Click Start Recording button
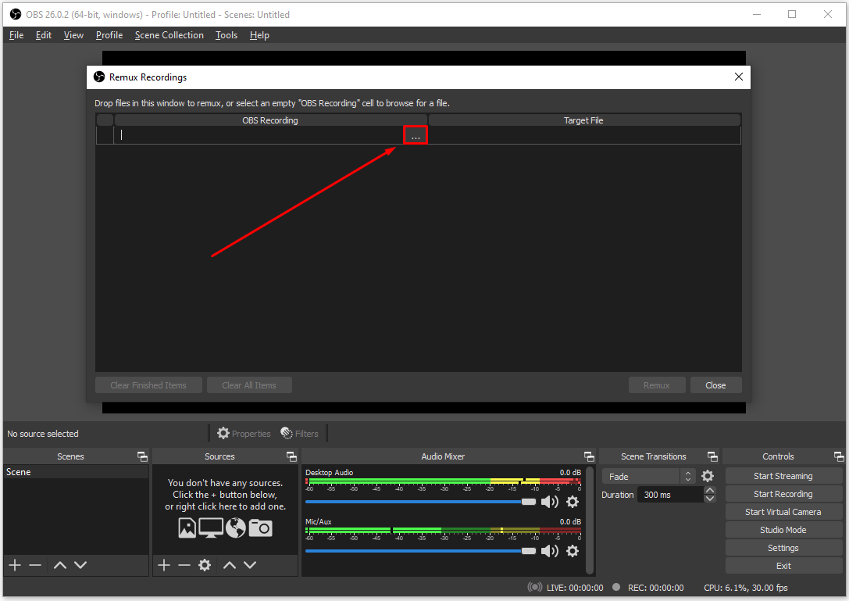849x601 pixels. [x=783, y=494]
